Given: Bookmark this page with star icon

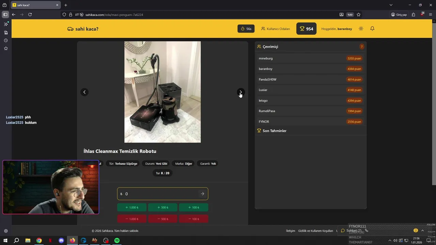Looking at the screenshot, I should coord(359,15).
